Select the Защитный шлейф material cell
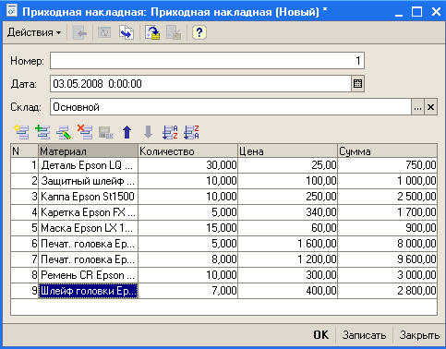This screenshot has width=446, height=349. coord(88,181)
